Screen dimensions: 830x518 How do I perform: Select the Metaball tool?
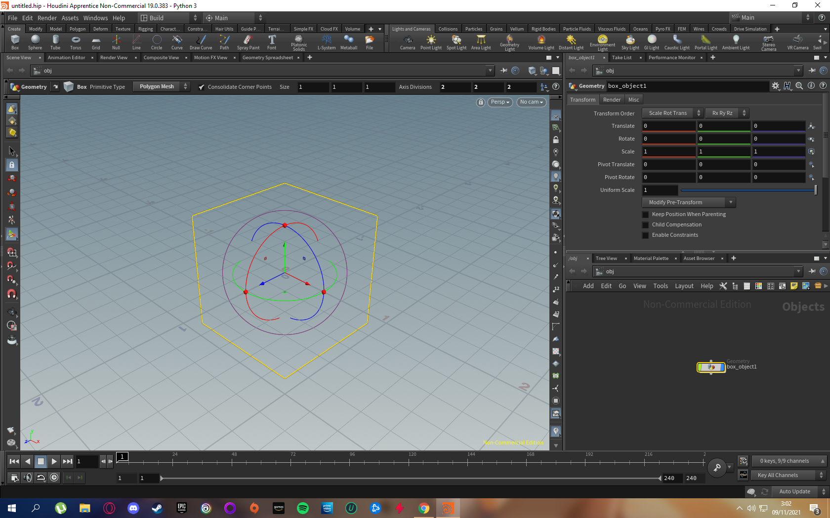(x=349, y=42)
